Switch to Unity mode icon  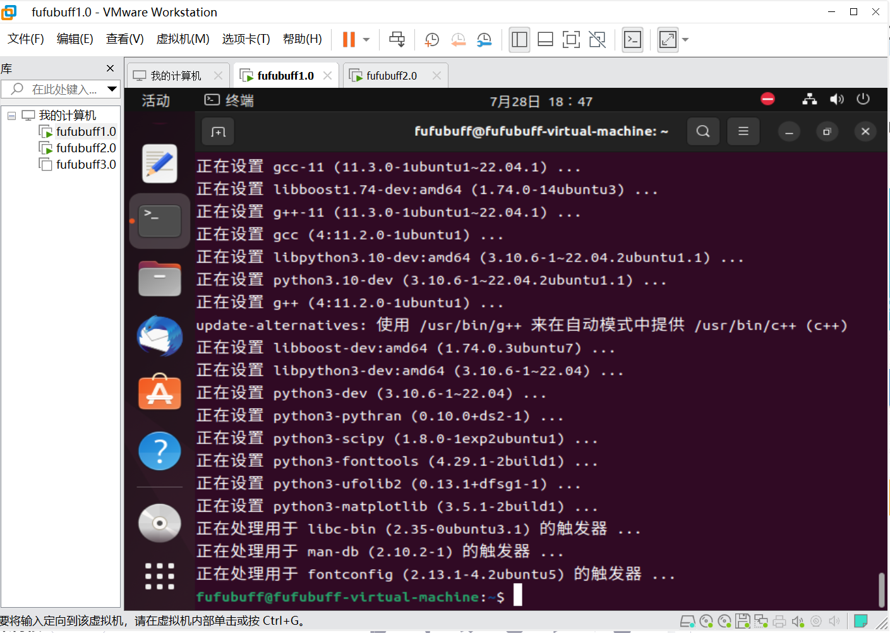(597, 40)
